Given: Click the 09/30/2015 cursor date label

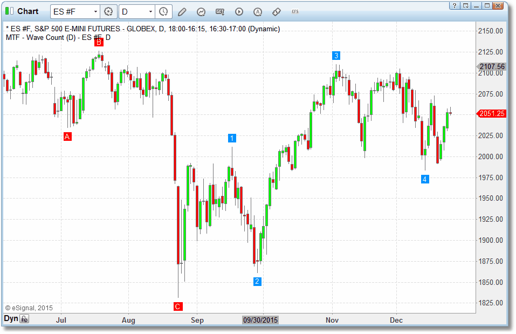Looking at the screenshot, I should [260, 320].
